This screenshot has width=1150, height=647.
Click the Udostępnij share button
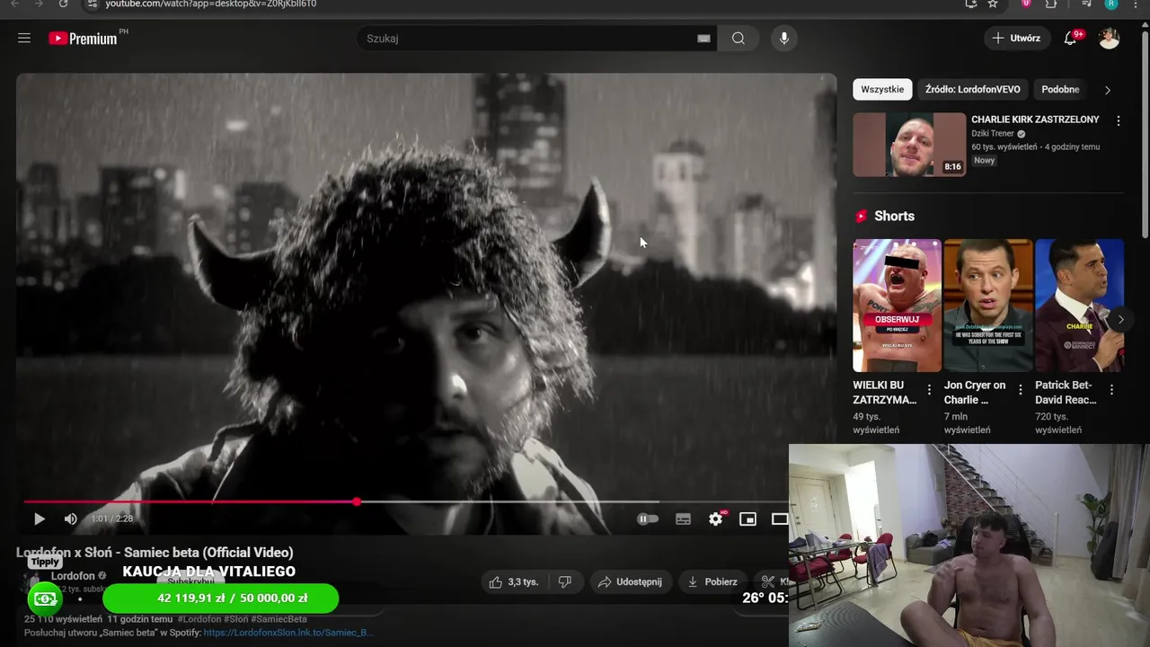click(x=630, y=581)
